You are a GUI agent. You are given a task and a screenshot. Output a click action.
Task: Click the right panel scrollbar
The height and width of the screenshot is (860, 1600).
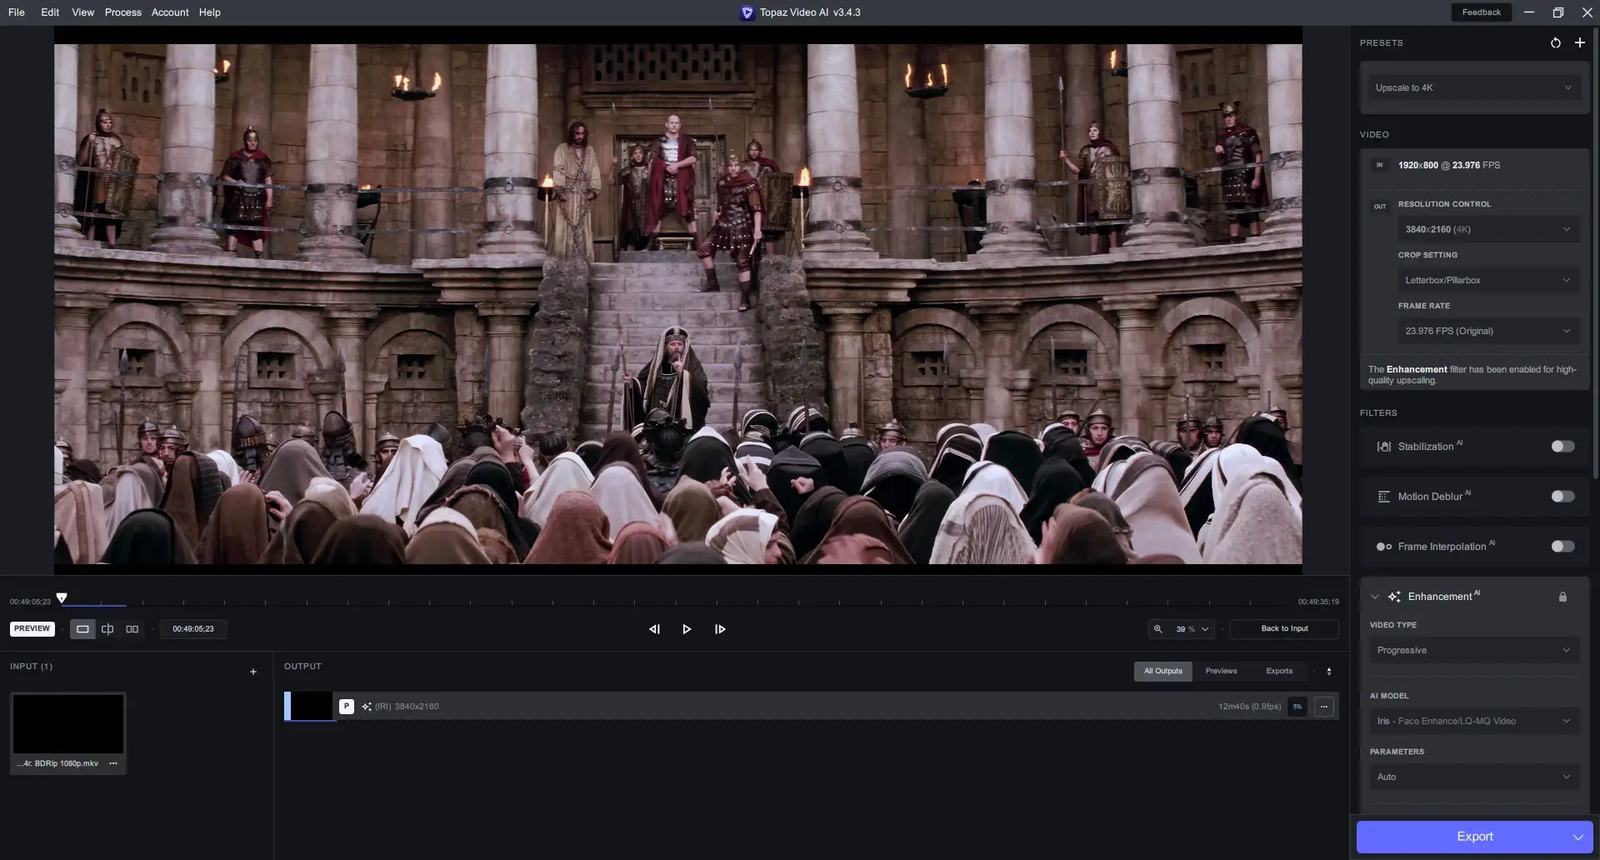(x=1596, y=254)
